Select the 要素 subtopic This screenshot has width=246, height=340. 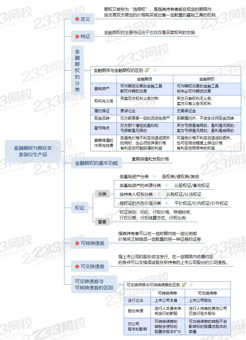tap(102, 222)
